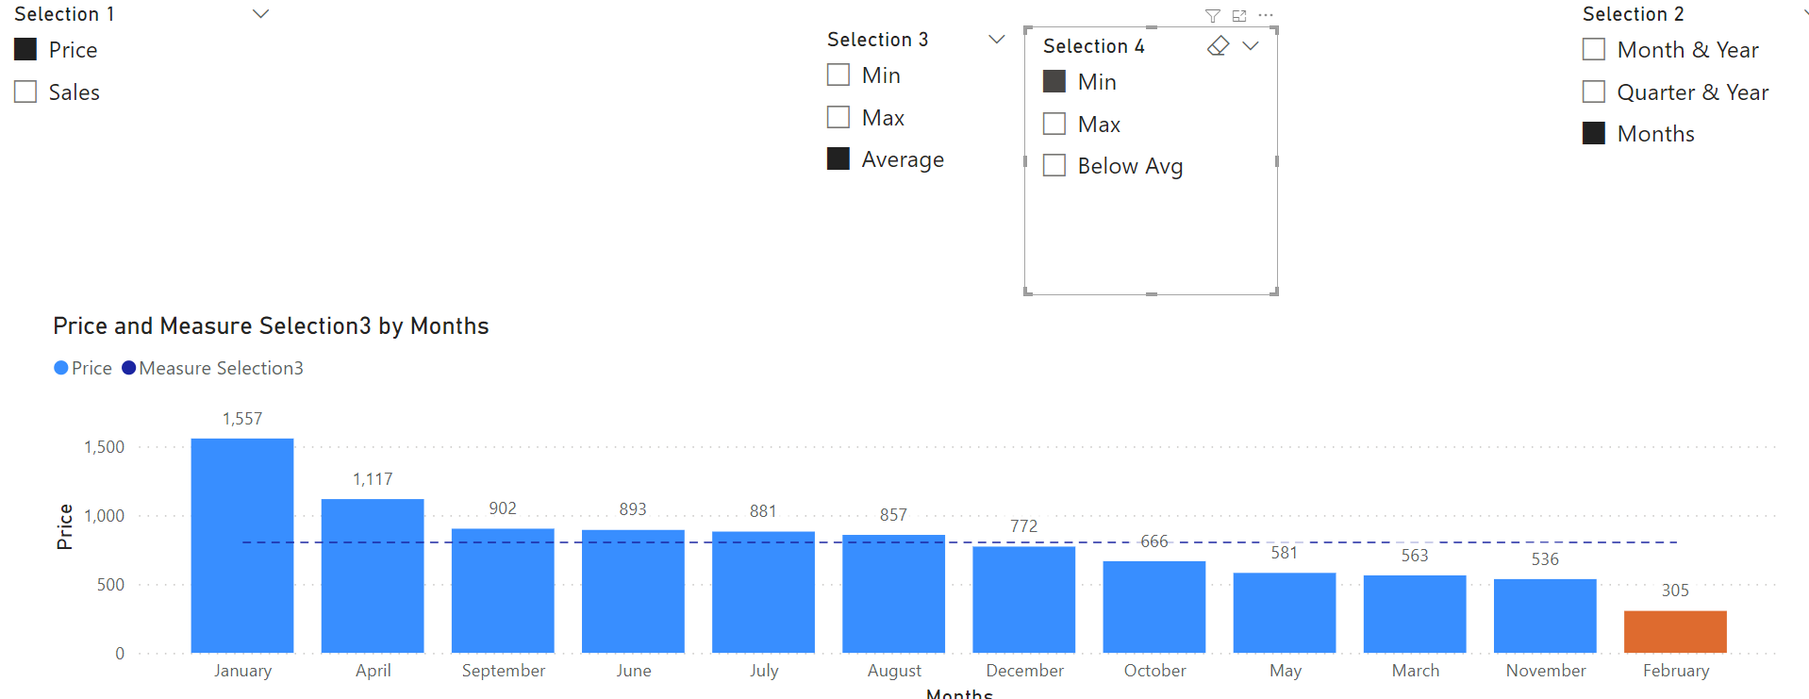1809x699 pixels.
Task: Click the Price legend marker
Action: [x=61, y=368]
